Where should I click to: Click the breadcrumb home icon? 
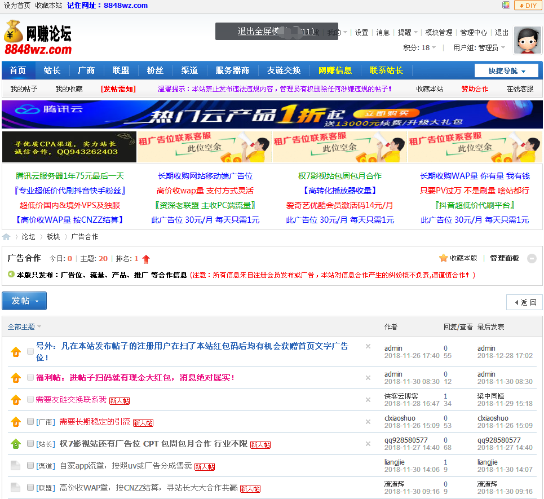[6, 237]
